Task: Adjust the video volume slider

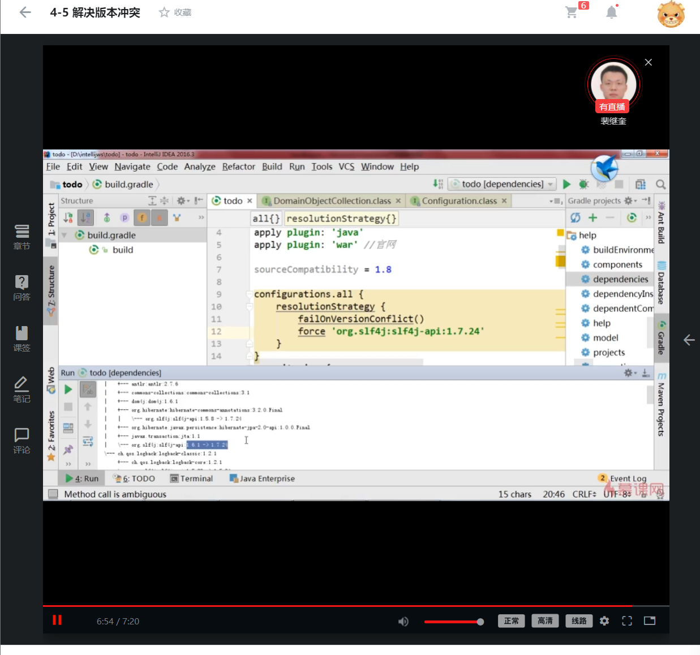Action: (x=454, y=622)
